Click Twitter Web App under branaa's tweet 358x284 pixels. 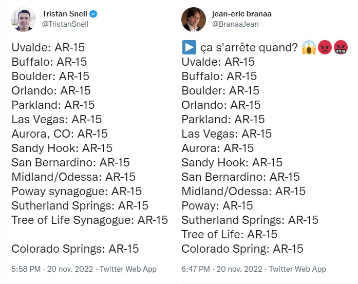(x=298, y=269)
